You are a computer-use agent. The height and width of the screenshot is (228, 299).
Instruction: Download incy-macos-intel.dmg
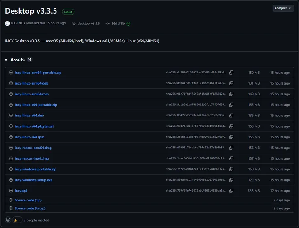32,158
